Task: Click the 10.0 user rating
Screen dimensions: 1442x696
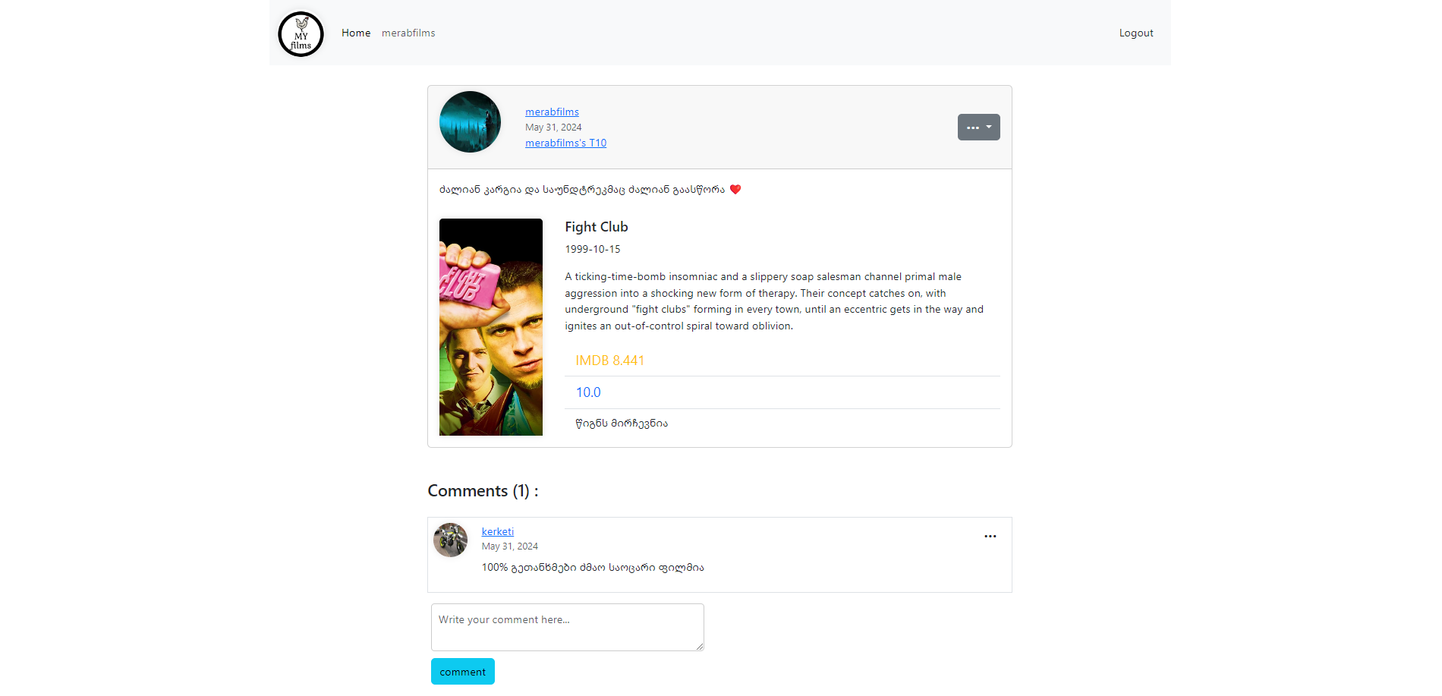Action: click(x=588, y=392)
